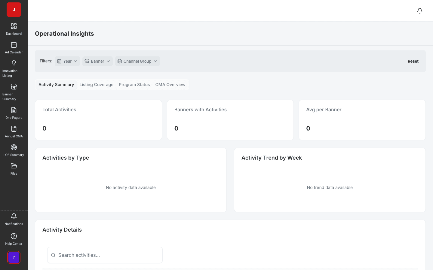
Task: Switch to Activity Summary tab
Action: tap(56, 85)
